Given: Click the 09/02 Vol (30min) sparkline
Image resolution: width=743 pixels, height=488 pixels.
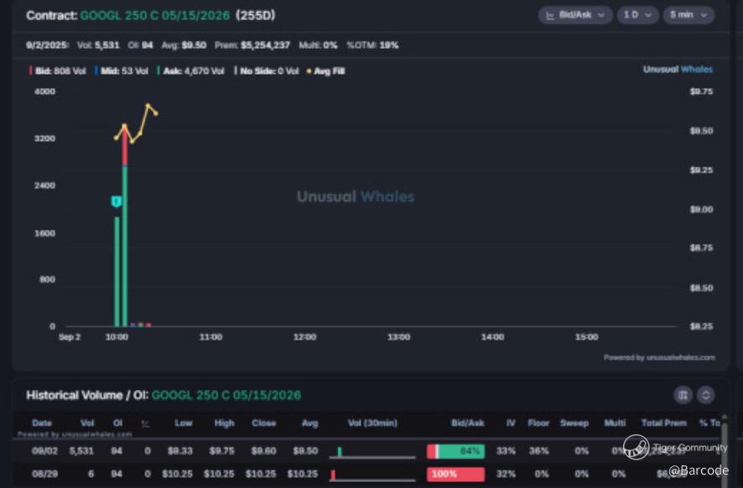Looking at the screenshot, I should point(372,451).
